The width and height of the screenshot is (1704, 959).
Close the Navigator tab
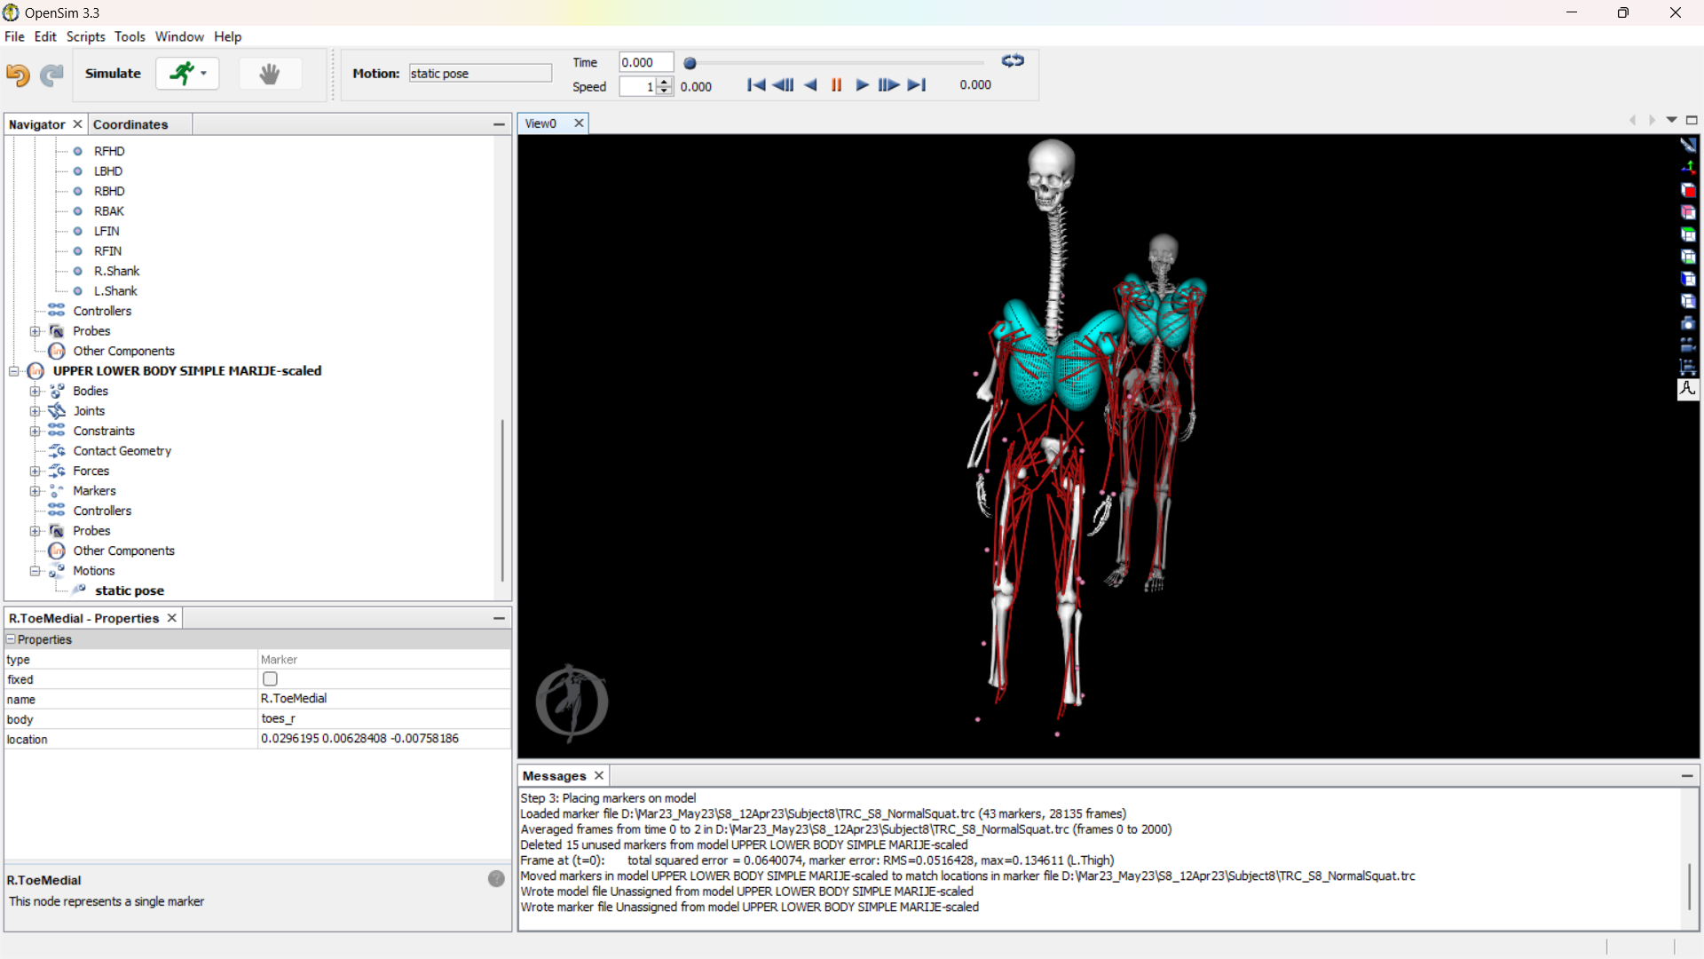click(x=77, y=124)
